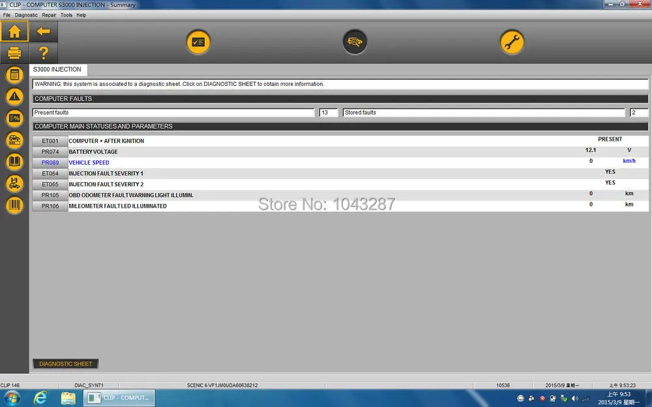The width and height of the screenshot is (652, 407).
Task: Click the km/h unit label
Action: (629, 161)
